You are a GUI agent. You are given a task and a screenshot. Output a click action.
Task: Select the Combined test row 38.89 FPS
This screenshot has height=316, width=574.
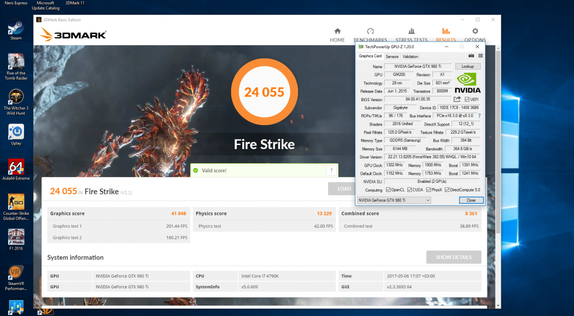pyautogui.click(x=410, y=226)
